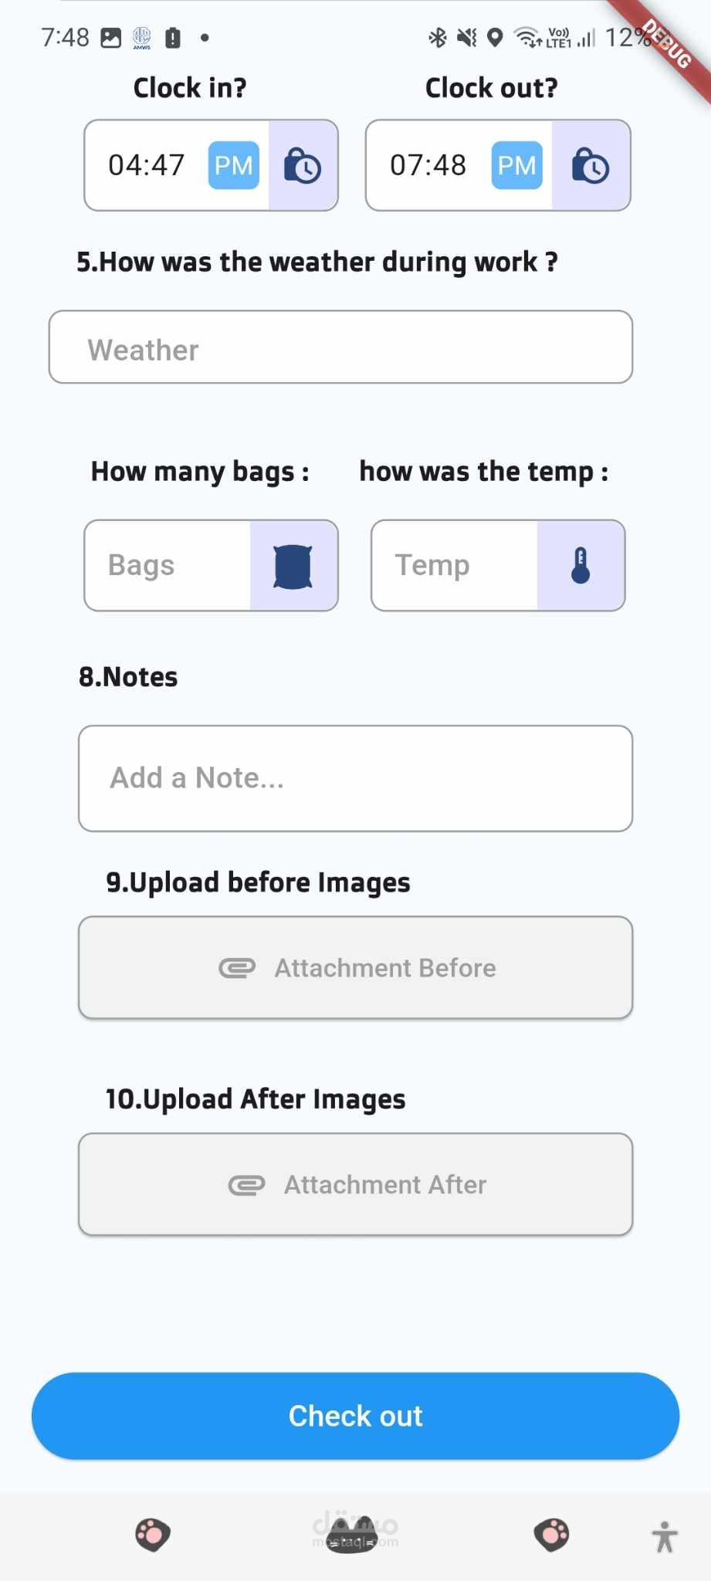Viewport: 711px width, 1581px height.
Task: Tap the Attachment Before upload button
Action: [355, 968]
